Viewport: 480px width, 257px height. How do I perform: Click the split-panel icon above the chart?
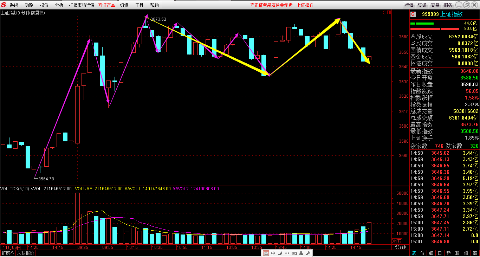click(389, 13)
